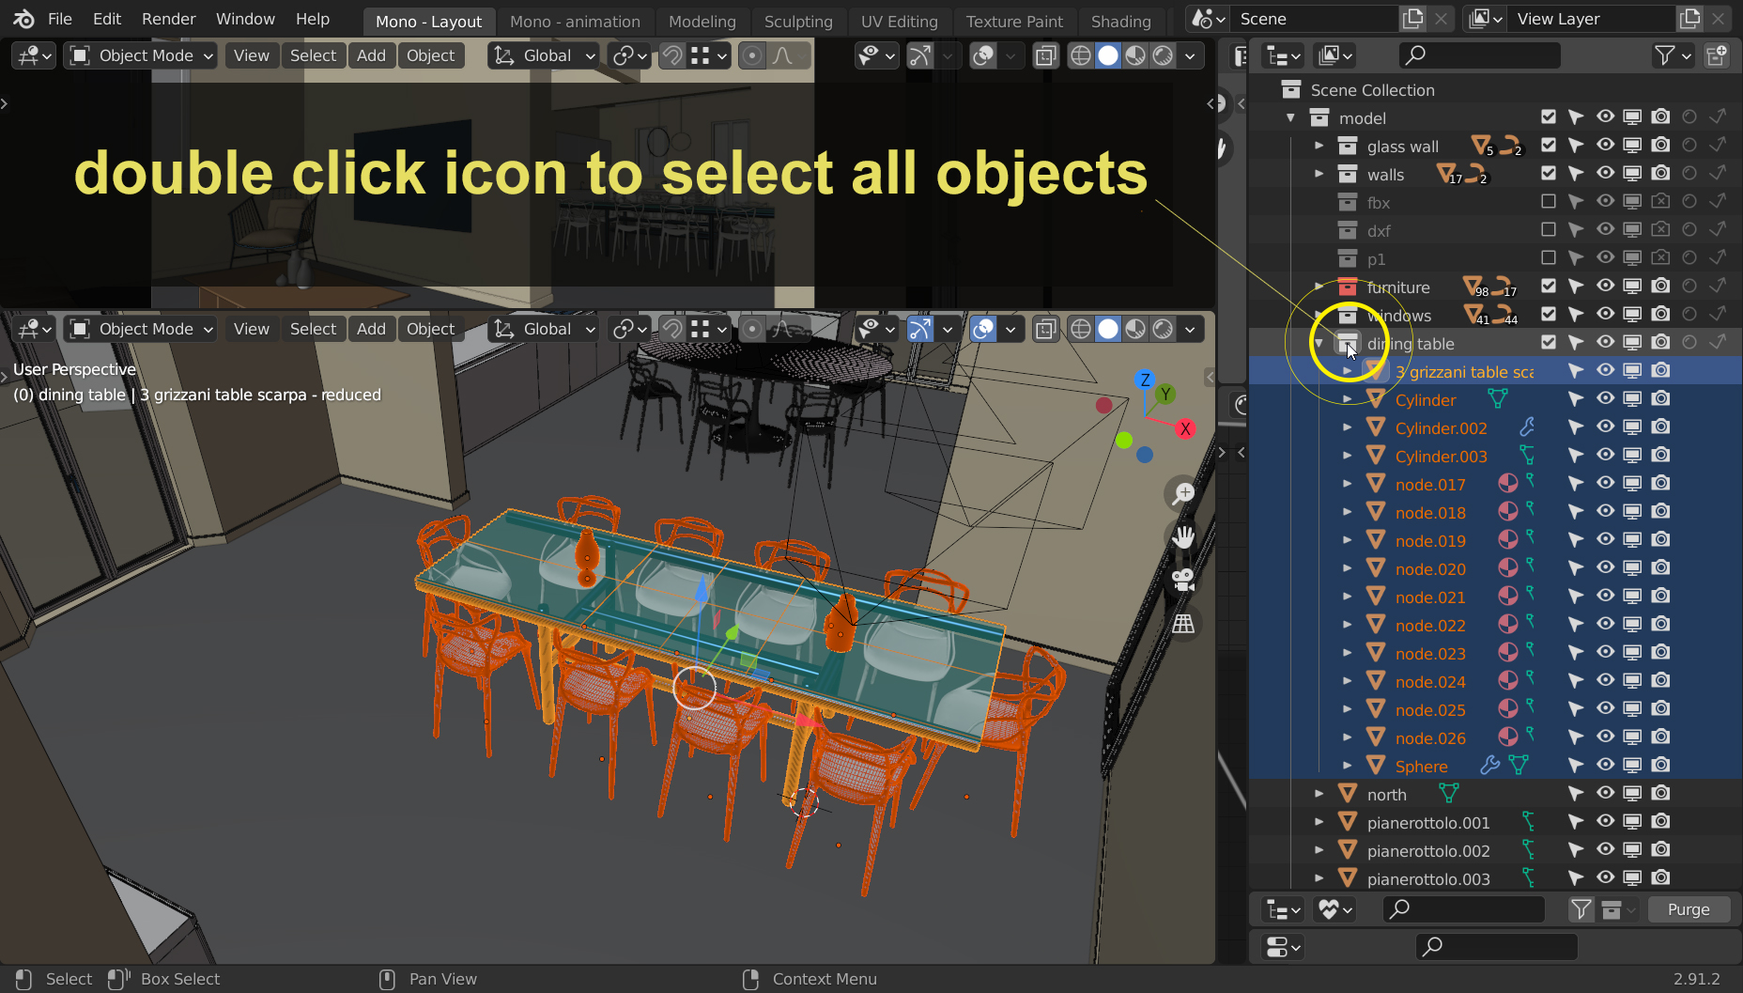Hide node.018 using its eye icon
Image resolution: width=1743 pixels, height=993 pixels.
tap(1605, 512)
